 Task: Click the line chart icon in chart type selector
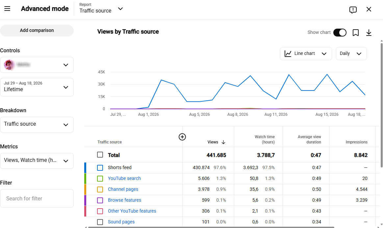click(x=288, y=53)
